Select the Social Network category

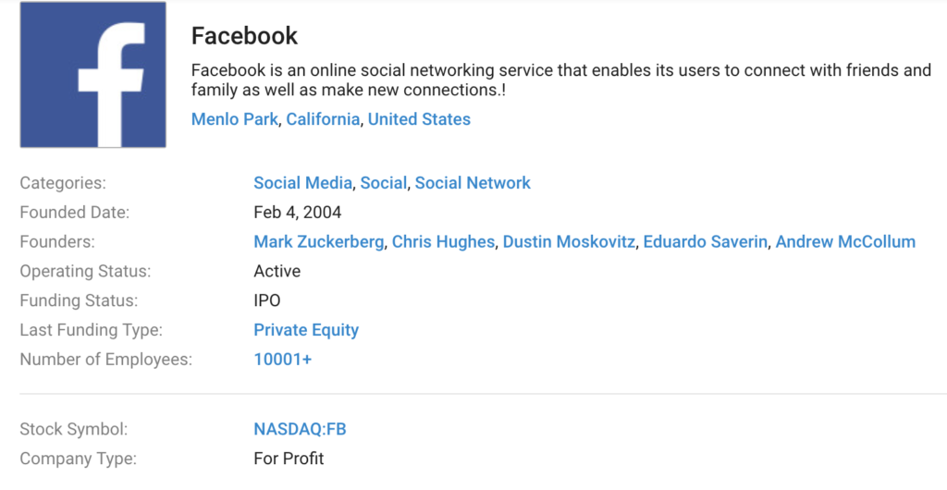point(473,183)
